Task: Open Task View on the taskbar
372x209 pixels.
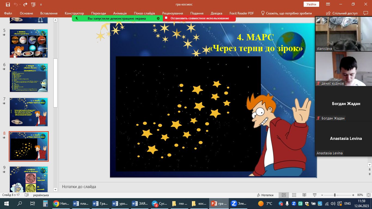Action: 33,203
